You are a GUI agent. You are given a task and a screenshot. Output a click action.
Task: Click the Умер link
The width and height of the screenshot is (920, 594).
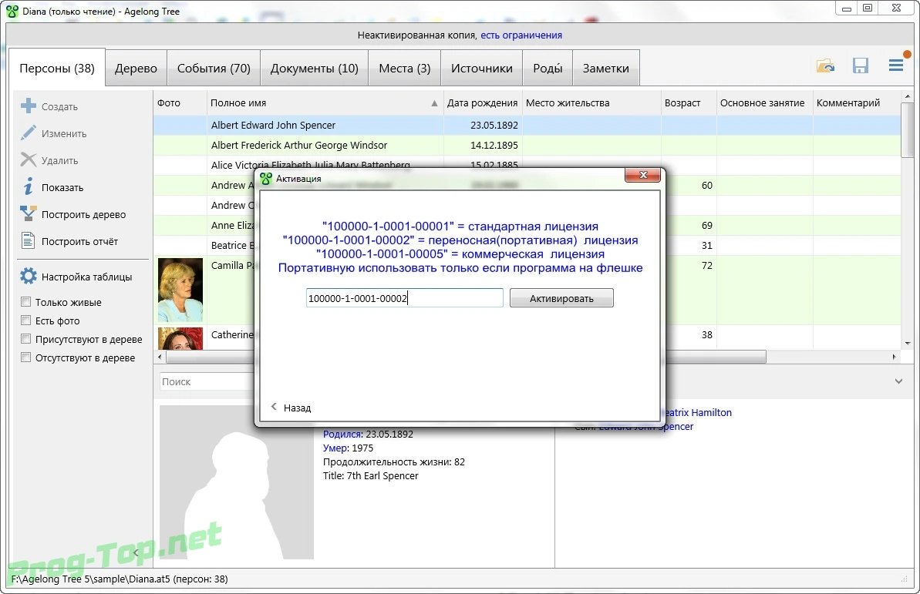336,448
